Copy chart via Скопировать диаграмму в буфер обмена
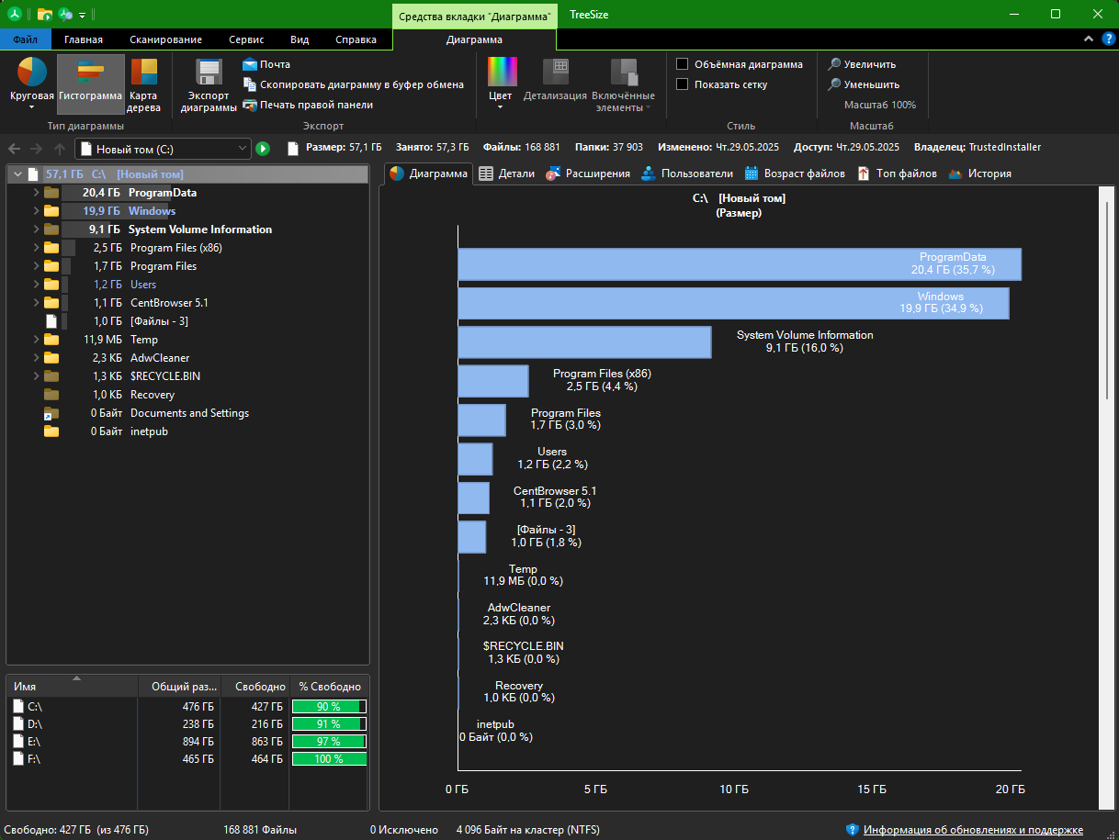 353,84
